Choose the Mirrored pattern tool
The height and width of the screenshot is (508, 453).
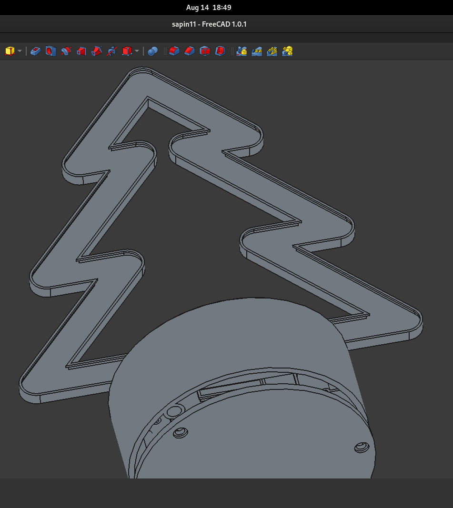pos(242,51)
